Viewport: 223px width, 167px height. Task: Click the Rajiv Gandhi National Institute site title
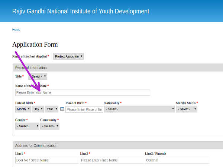click(x=81, y=12)
